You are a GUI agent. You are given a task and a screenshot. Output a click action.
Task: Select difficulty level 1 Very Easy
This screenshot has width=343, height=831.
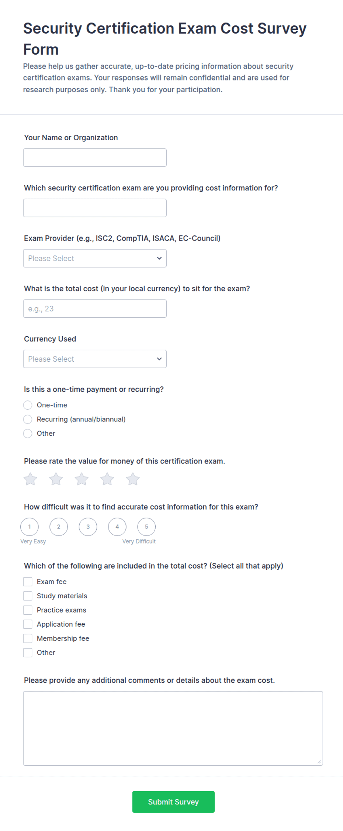[x=30, y=527]
